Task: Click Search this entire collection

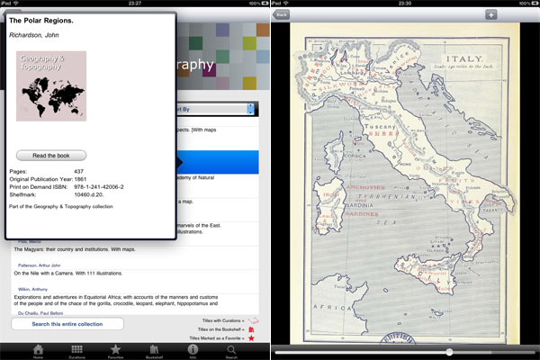Action: [67, 324]
